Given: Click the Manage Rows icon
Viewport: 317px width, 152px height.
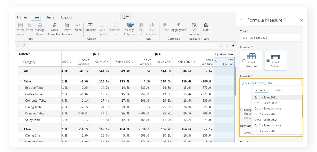Looking at the screenshot, I should (40, 25).
